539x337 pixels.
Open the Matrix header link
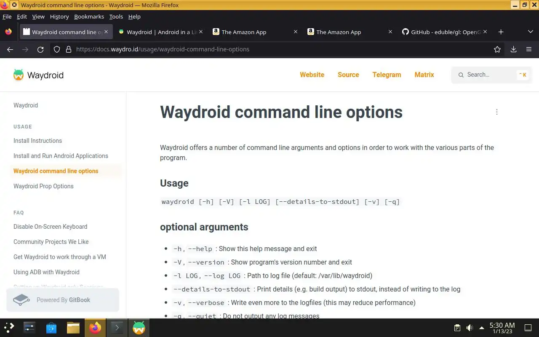pyautogui.click(x=424, y=75)
